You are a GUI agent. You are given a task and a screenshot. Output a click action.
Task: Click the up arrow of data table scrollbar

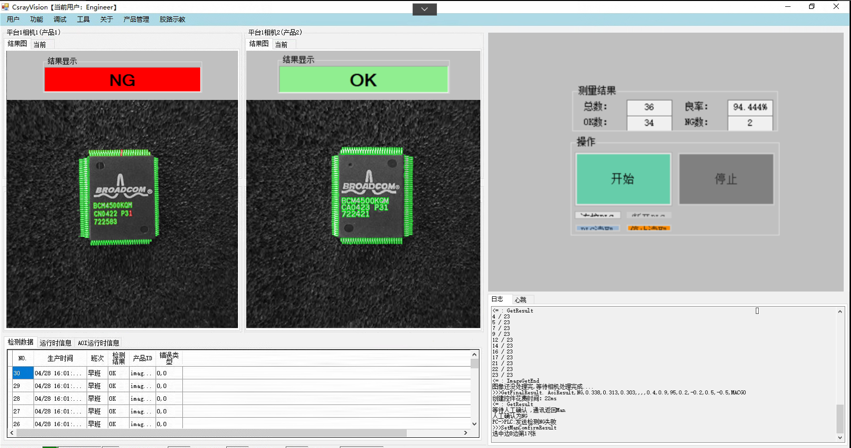coord(474,354)
